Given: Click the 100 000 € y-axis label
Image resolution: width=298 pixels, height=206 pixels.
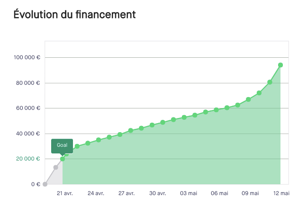Looking at the screenshot, I should [27, 58].
